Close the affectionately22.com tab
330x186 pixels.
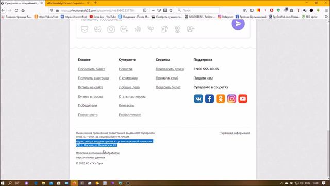click(88, 3)
